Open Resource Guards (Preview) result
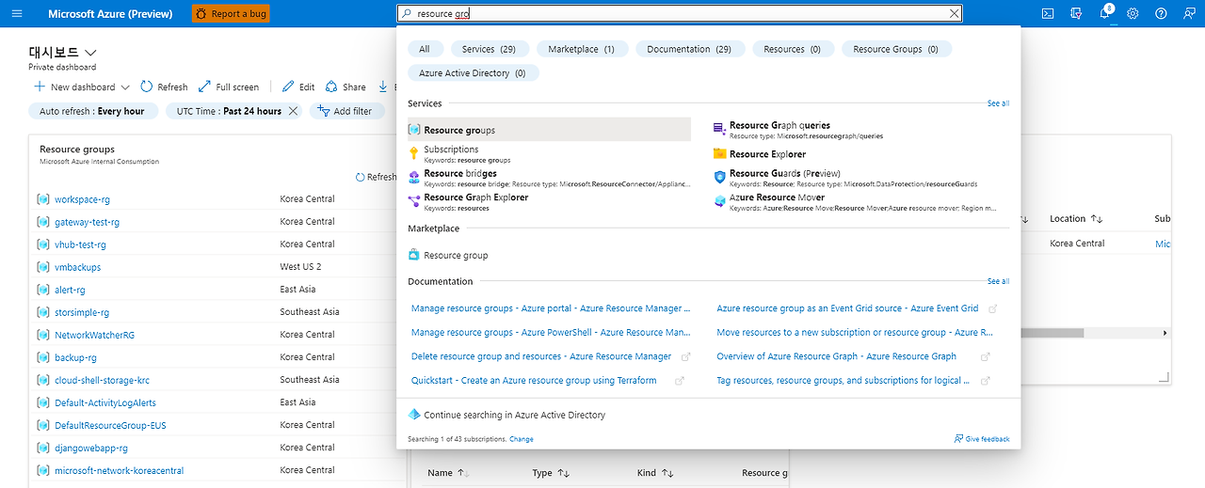 click(x=855, y=177)
